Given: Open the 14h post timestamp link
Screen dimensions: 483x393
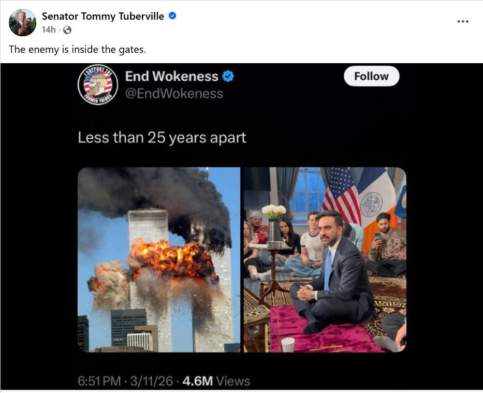Looking at the screenshot, I should click(x=49, y=30).
